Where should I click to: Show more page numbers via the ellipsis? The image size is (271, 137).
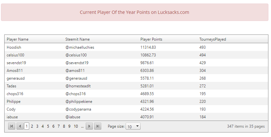point(82,127)
